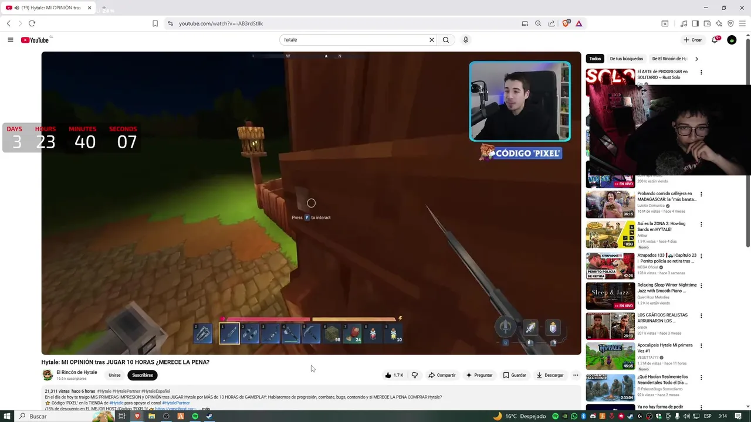Open the Leo AI sparkle icon
This screenshot has width=751, height=422.
click(719, 23)
